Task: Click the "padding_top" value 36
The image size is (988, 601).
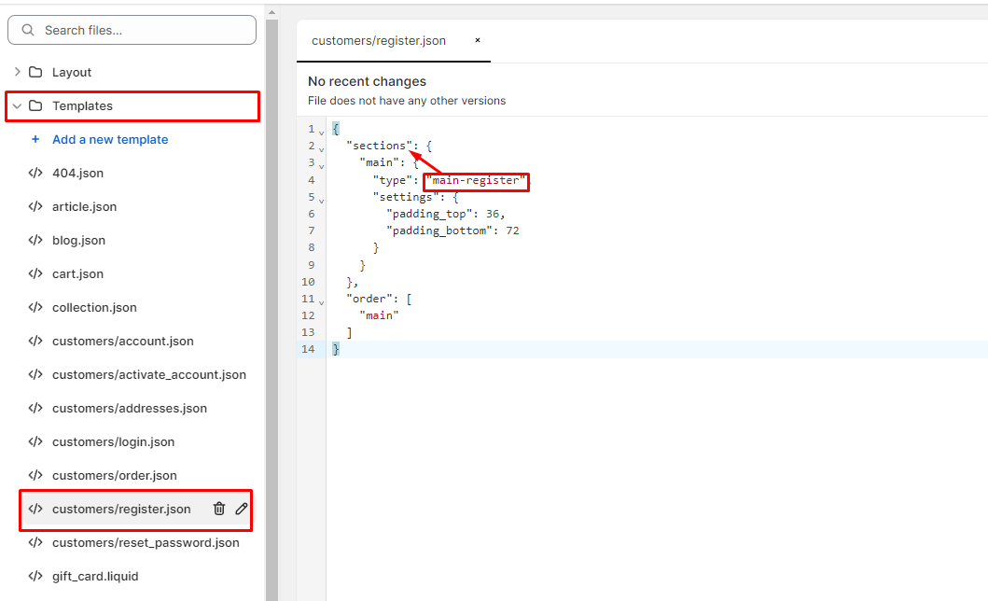Action: pos(492,215)
